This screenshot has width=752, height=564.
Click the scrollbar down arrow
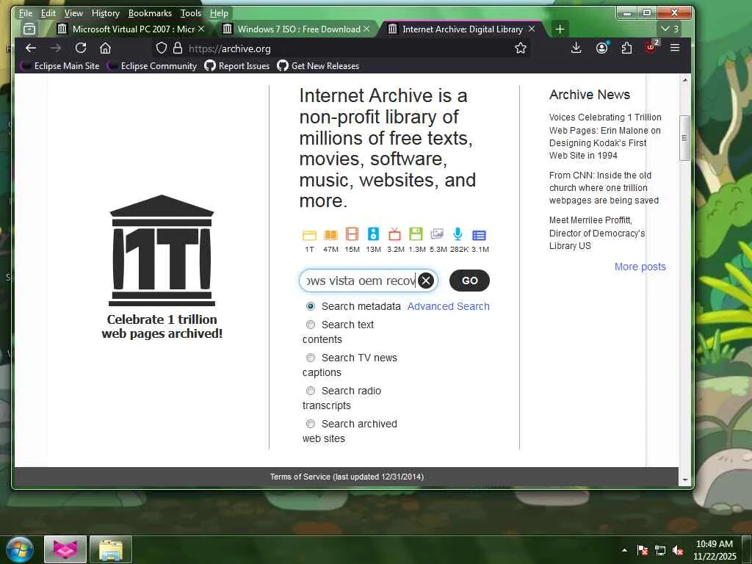click(x=684, y=479)
